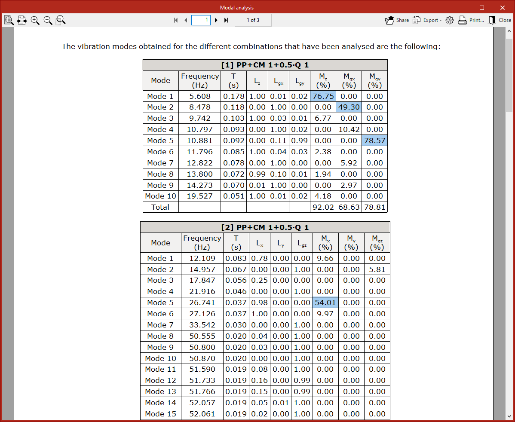Click the mass value 10.42
Image resolution: width=515 pixels, height=422 pixels.
(349, 129)
